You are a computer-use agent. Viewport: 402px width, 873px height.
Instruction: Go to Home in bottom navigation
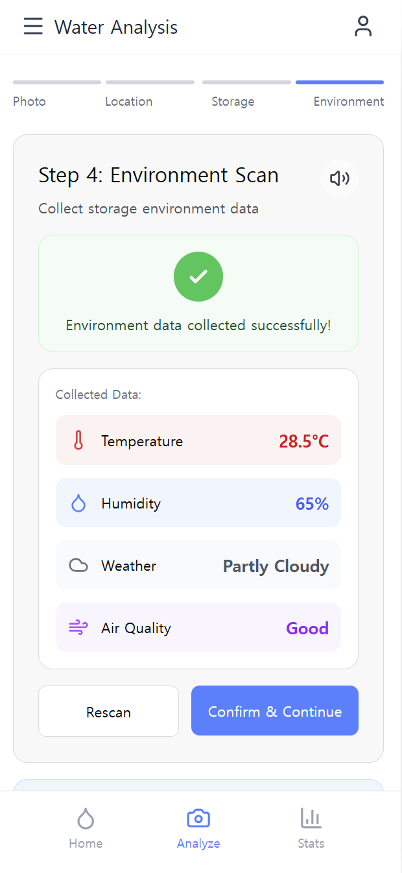(86, 828)
